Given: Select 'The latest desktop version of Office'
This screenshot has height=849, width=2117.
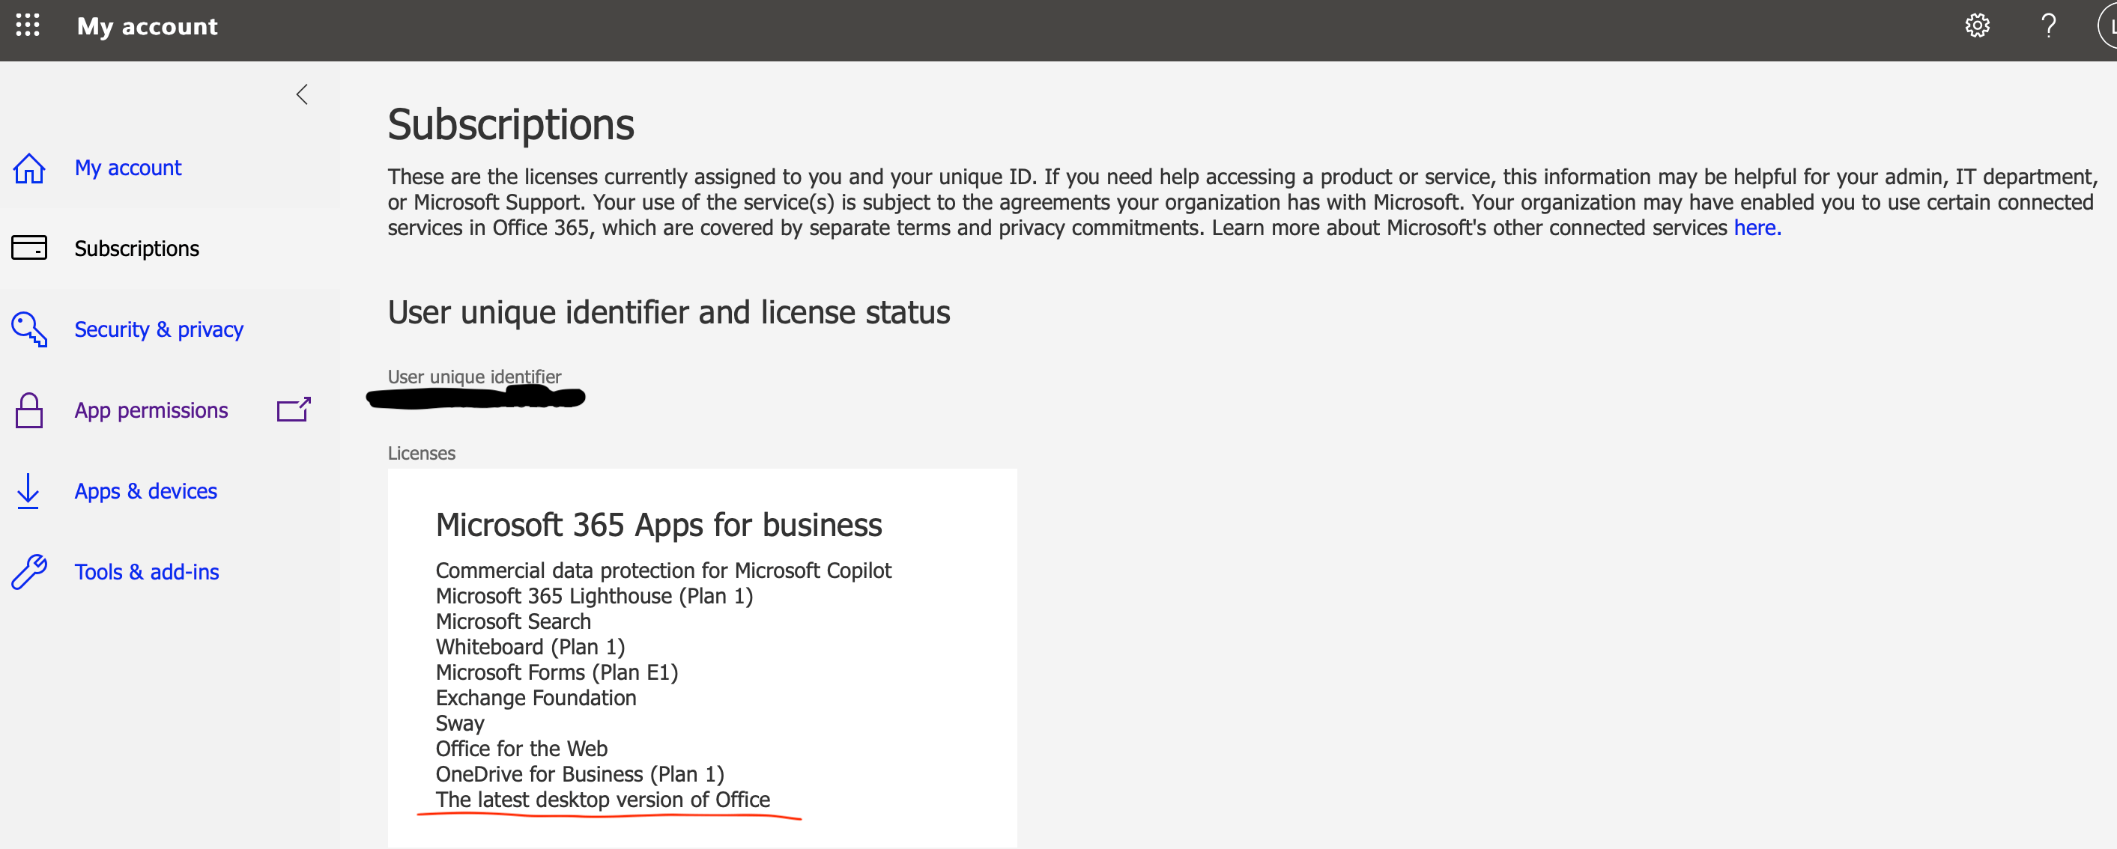Looking at the screenshot, I should point(602,800).
